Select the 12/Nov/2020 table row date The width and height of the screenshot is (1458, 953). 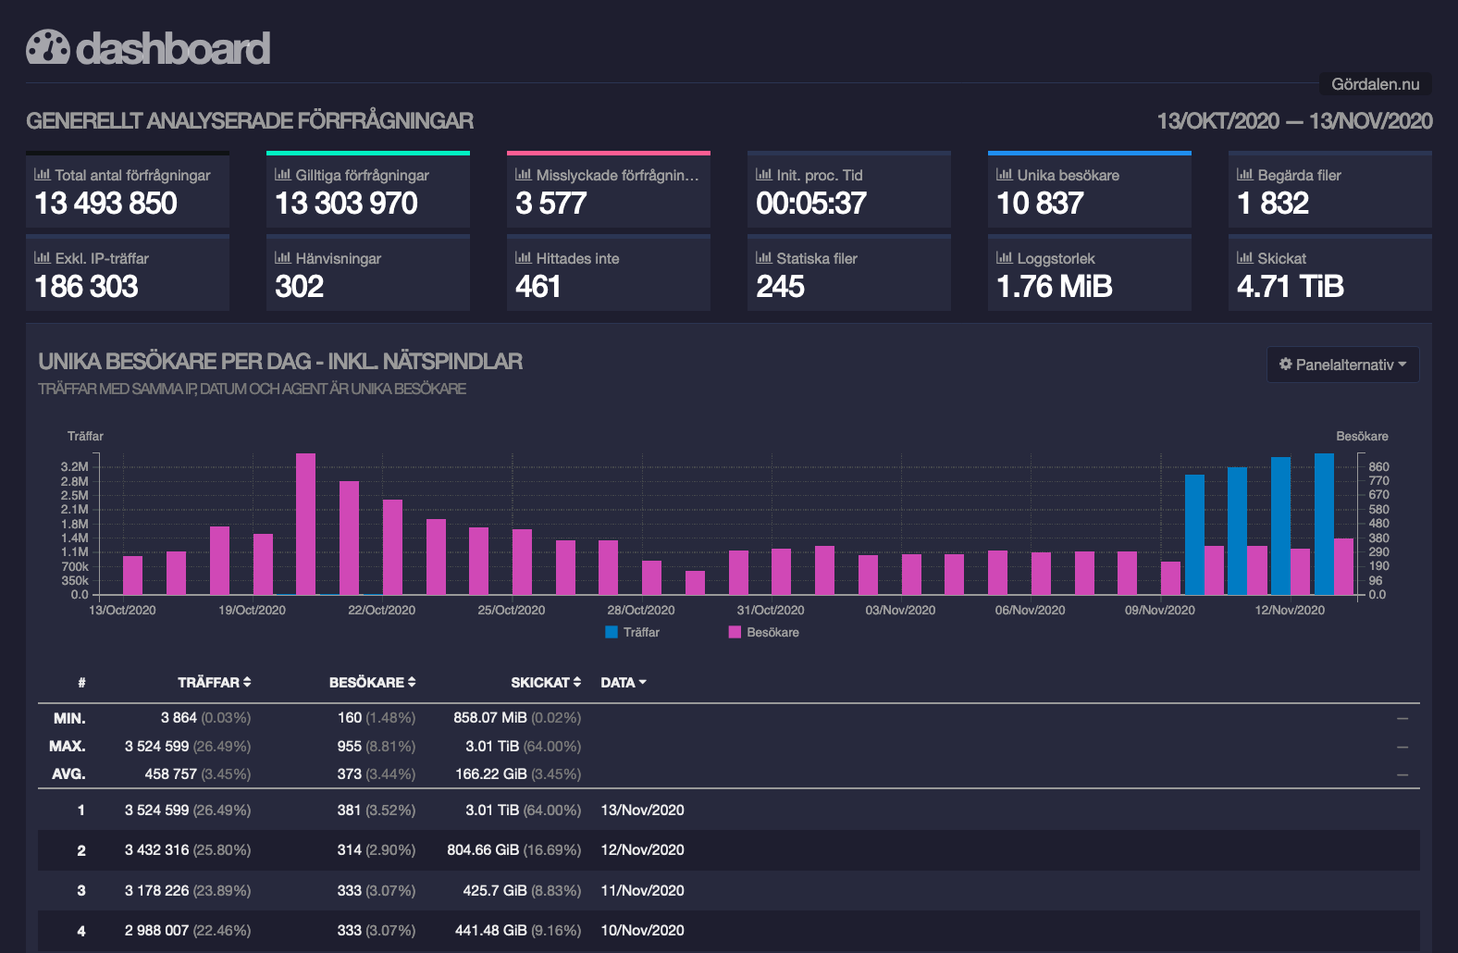coord(642,849)
